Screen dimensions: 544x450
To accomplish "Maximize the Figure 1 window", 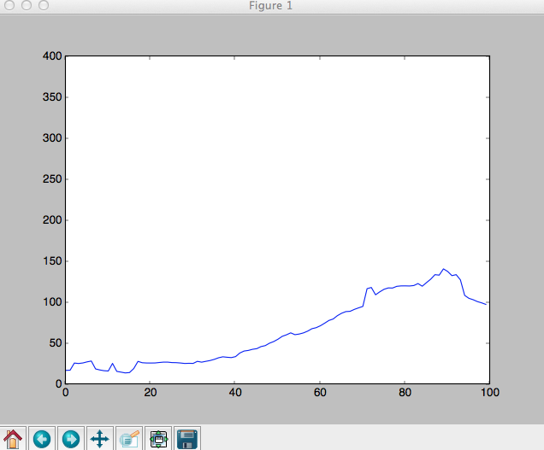I will click(x=43, y=6).
